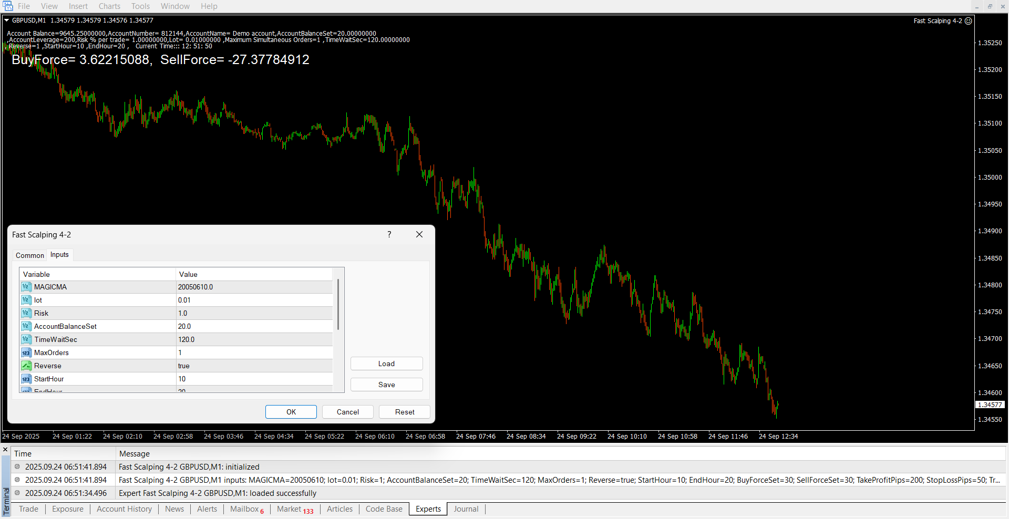Click the Load button

[x=386, y=364]
